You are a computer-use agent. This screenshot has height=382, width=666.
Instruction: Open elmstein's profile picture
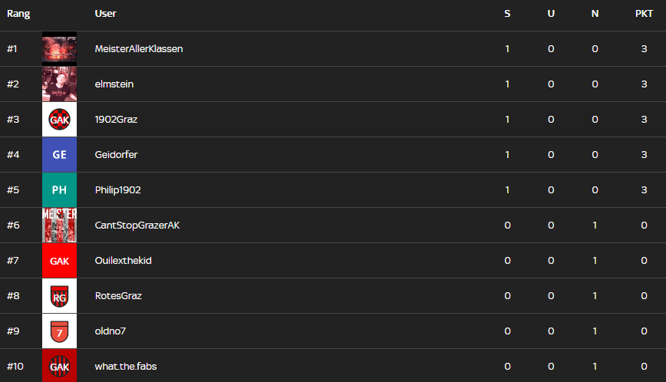pyautogui.click(x=59, y=84)
